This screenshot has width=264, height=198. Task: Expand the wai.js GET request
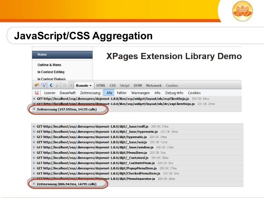coord(34,142)
